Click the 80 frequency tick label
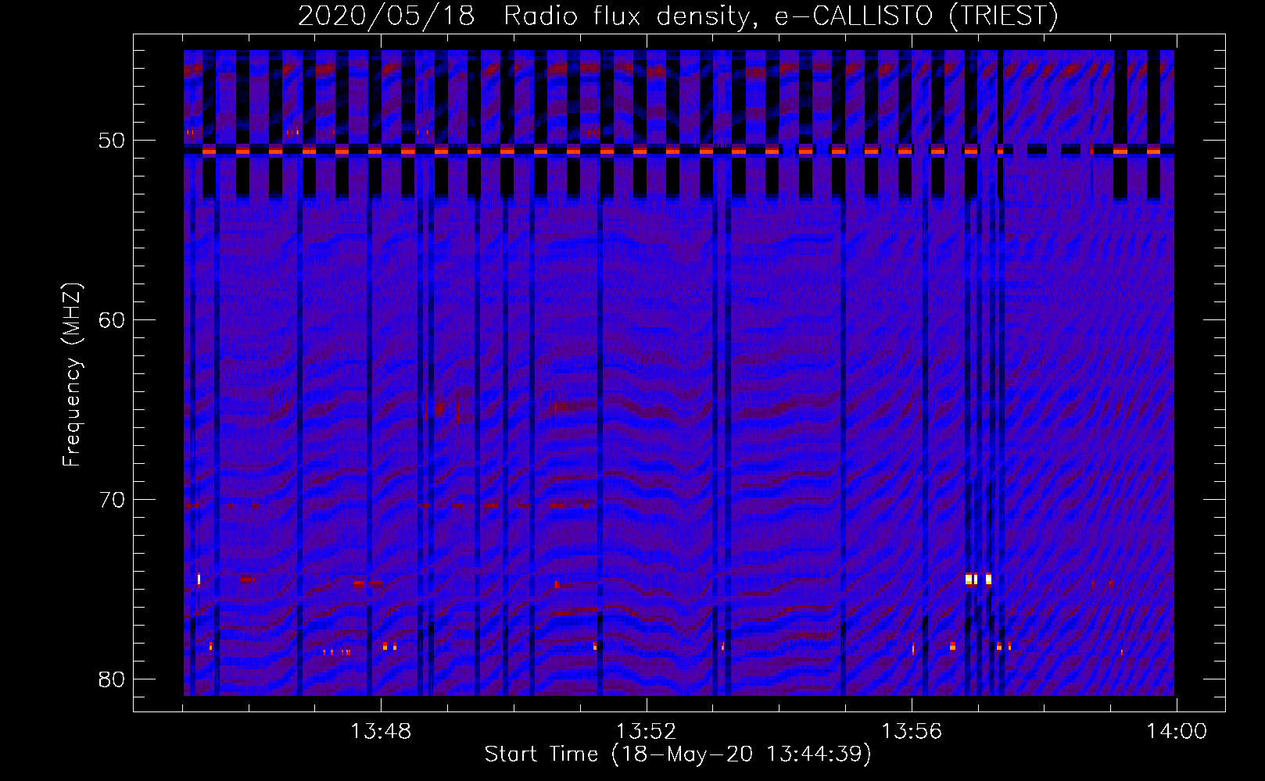The width and height of the screenshot is (1265, 781). click(112, 679)
